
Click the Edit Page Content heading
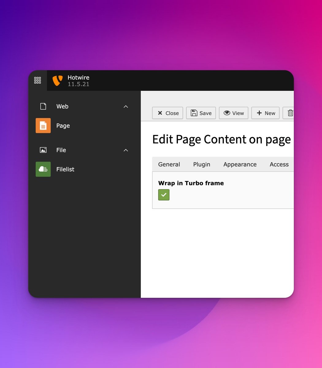pyautogui.click(x=221, y=140)
